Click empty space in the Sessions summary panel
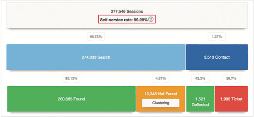Screen dimensions: 254x117 tap(53, 16)
